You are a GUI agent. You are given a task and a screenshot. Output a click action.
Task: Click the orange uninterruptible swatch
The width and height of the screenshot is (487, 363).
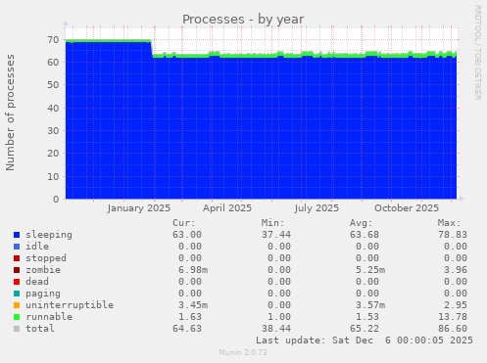coord(17,305)
